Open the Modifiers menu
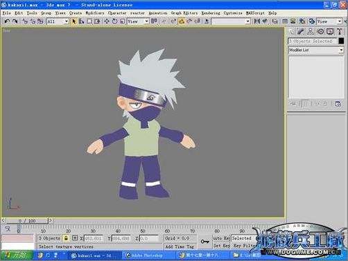This screenshot has height=261, width=348. tap(95, 13)
